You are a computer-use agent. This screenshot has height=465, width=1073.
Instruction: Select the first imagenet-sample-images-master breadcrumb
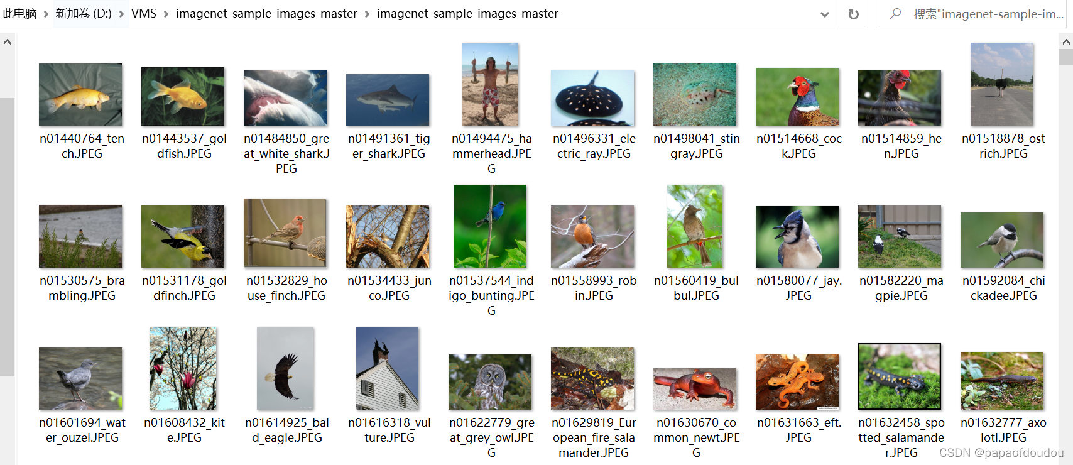pos(266,14)
